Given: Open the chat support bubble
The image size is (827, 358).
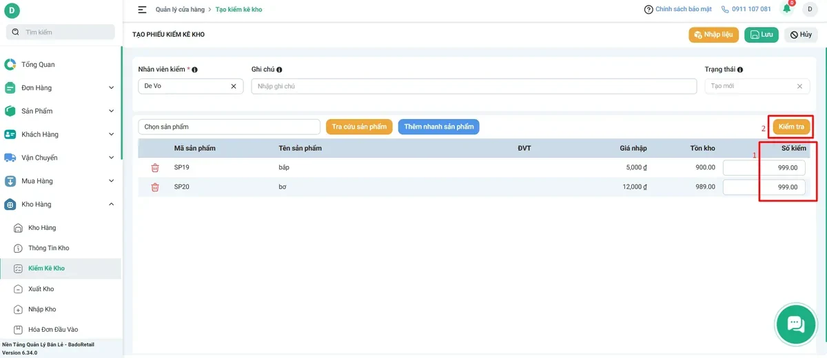Looking at the screenshot, I should 795,324.
